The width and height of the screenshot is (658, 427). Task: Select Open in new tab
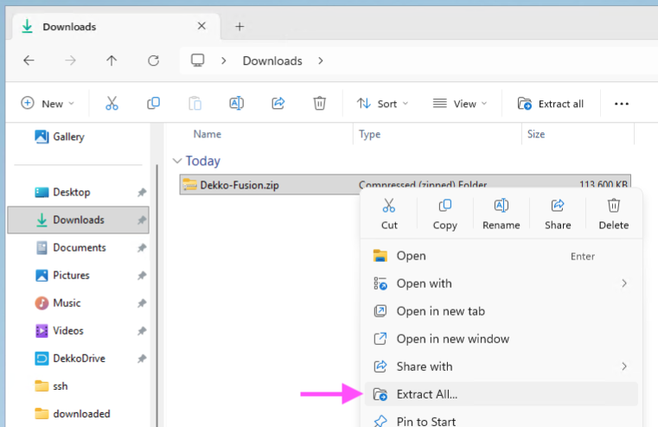pyautogui.click(x=501, y=311)
